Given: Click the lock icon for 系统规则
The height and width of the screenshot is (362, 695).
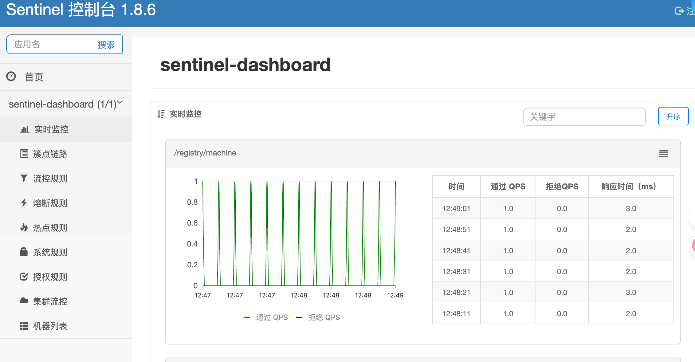Looking at the screenshot, I should click(24, 252).
